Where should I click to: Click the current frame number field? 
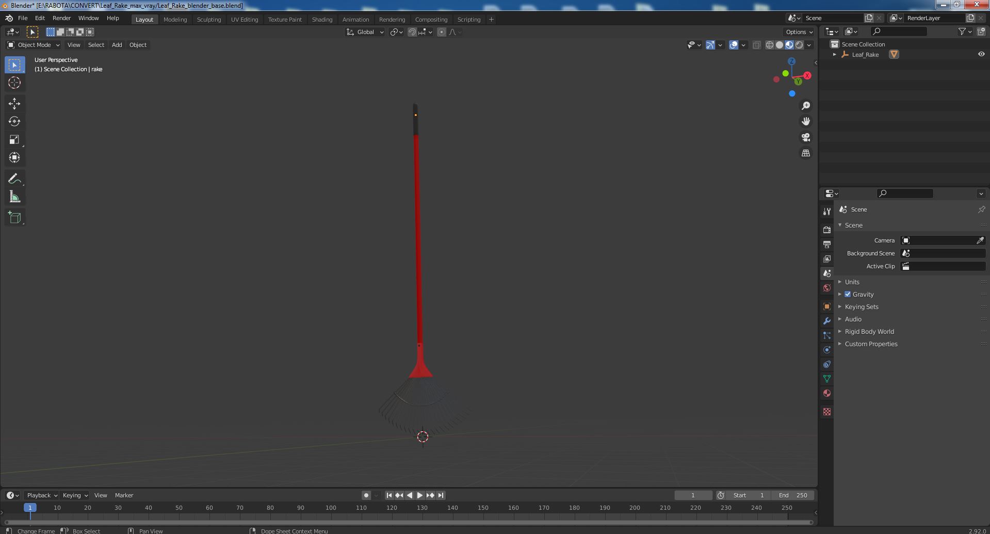[693, 495]
